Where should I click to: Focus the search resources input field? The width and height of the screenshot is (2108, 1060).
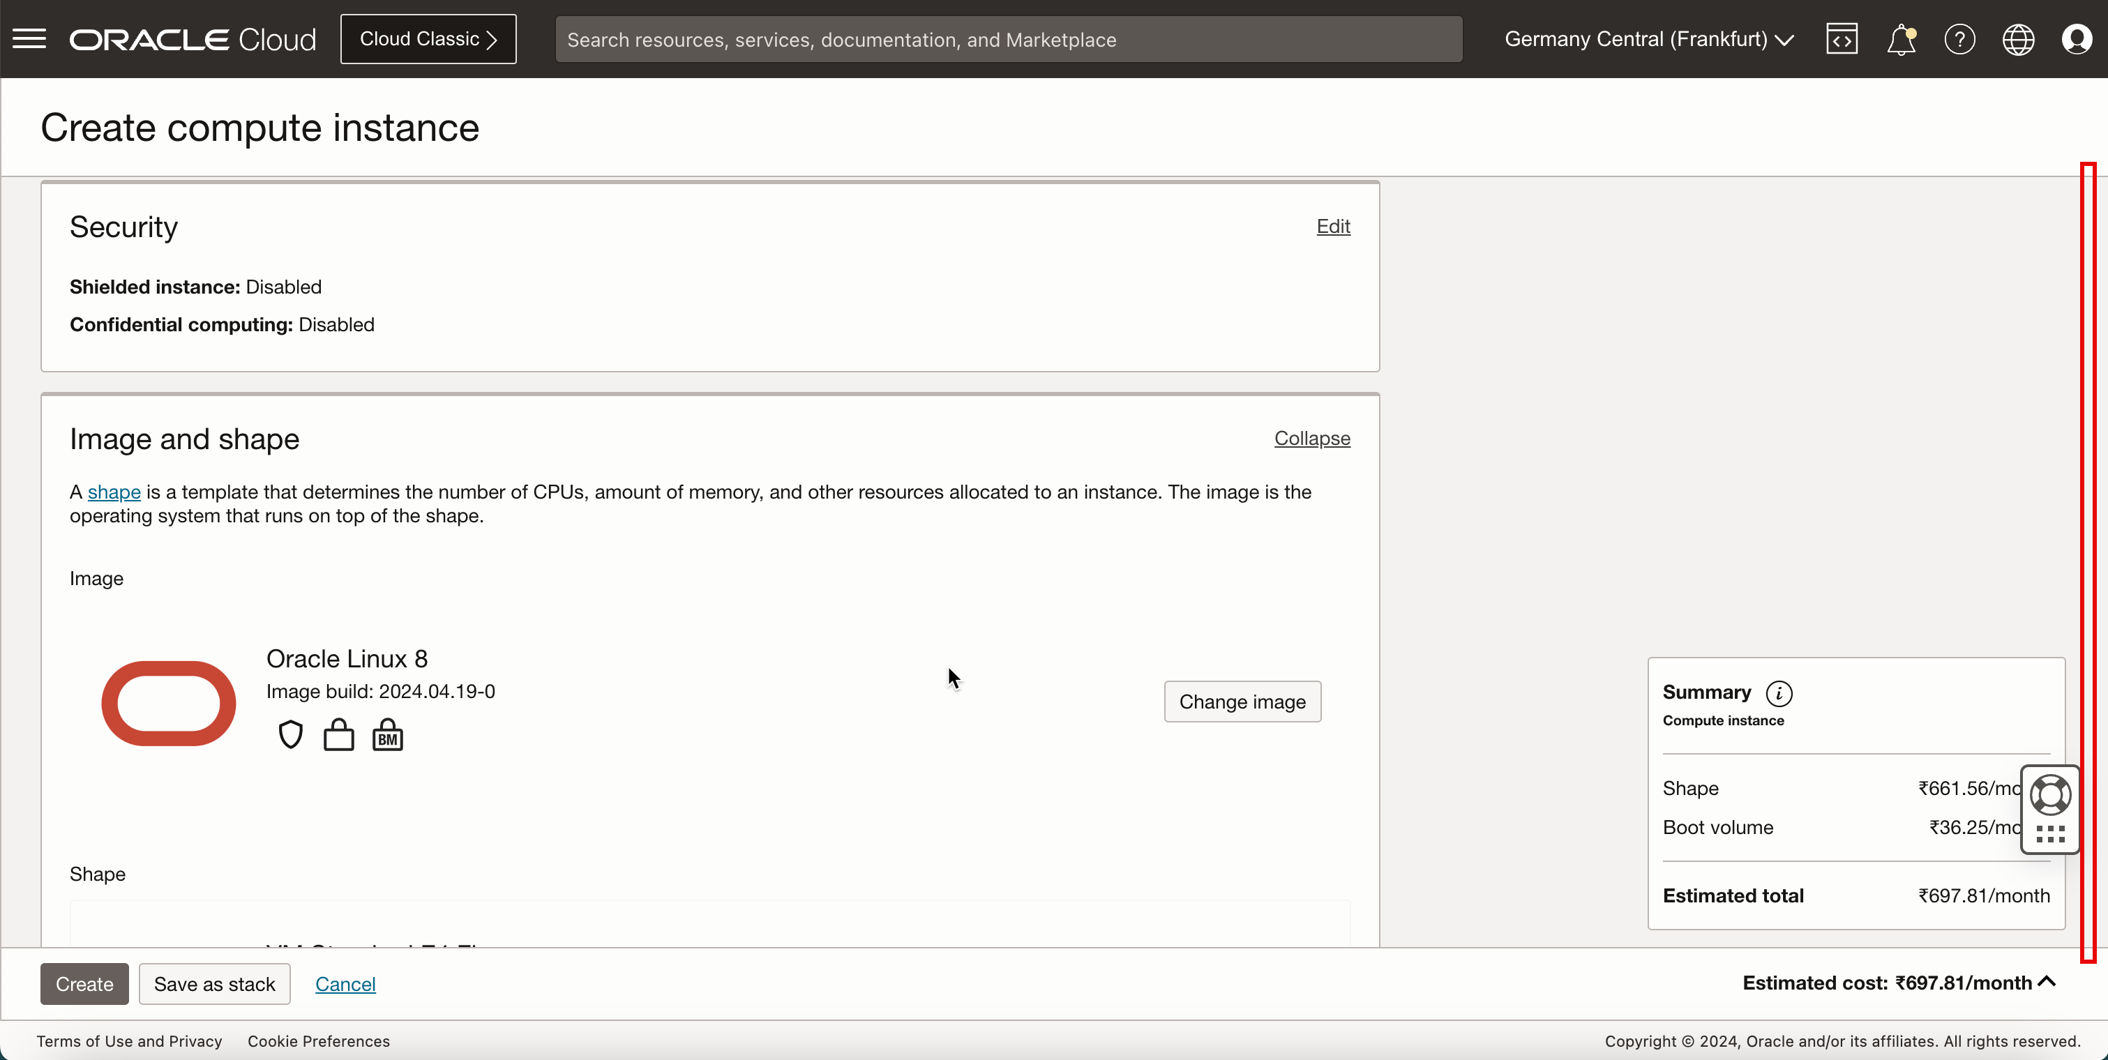pyautogui.click(x=1008, y=39)
